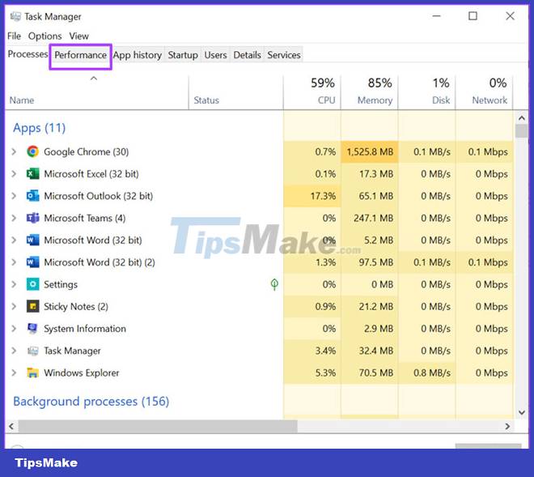534x477 pixels.
Task: Click Excel's 17.3 MB memory value
Action: tap(376, 174)
